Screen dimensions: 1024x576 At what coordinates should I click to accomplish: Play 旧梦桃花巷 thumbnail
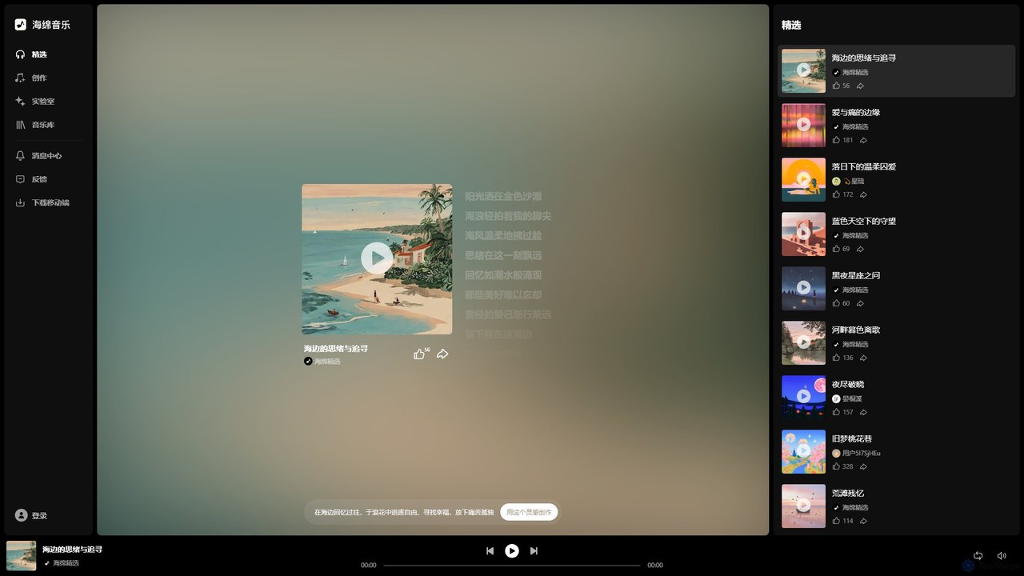(x=803, y=451)
